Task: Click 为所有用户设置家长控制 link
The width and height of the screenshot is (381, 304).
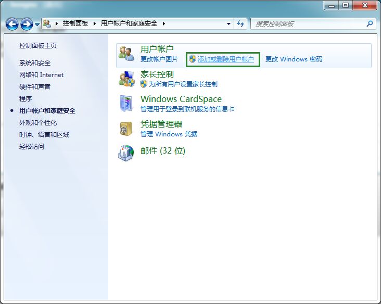Action: point(183,84)
